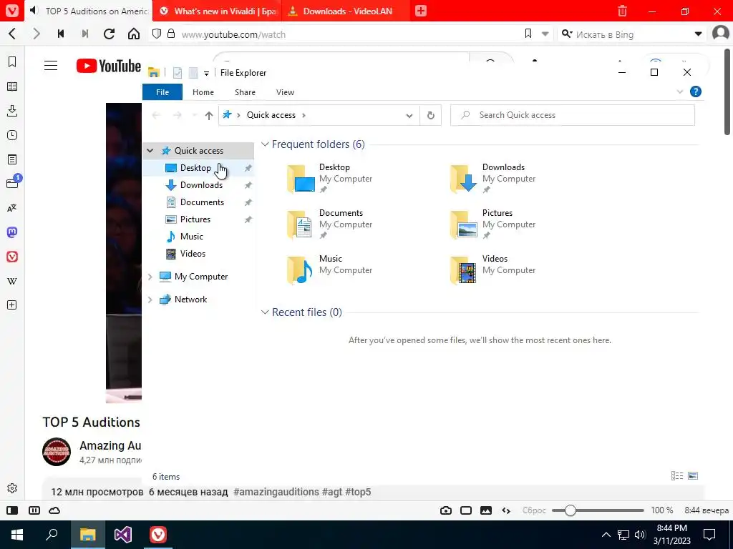
Task: Open tracker blocker shield in address bar
Action: tap(157, 34)
